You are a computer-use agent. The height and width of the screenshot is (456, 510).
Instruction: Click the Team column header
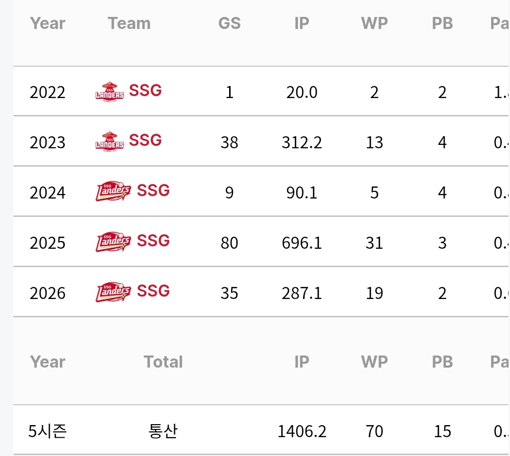click(129, 23)
